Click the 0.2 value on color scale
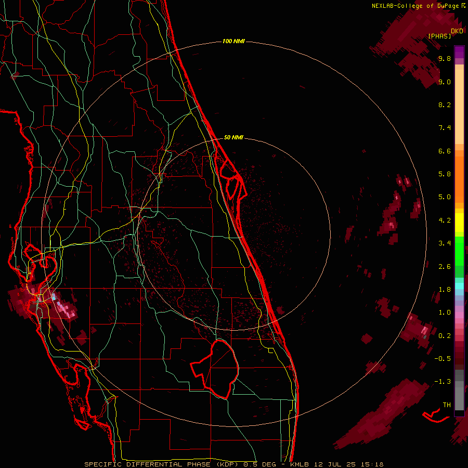 pyautogui.click(x=445, y=336)
